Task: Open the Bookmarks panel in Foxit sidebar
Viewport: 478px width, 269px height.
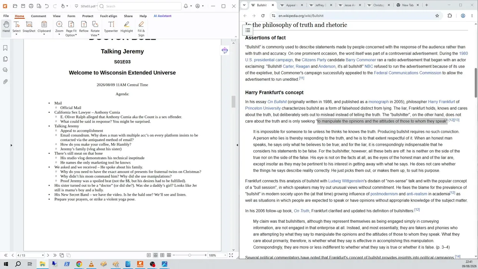Action: pyautogui.click(x=5, y=48)
